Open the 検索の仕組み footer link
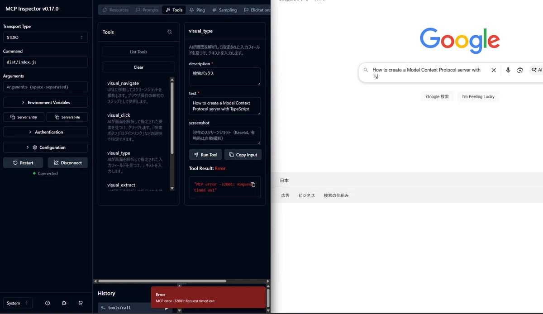Viewport: 543px width, 314px height. (336, 195)
